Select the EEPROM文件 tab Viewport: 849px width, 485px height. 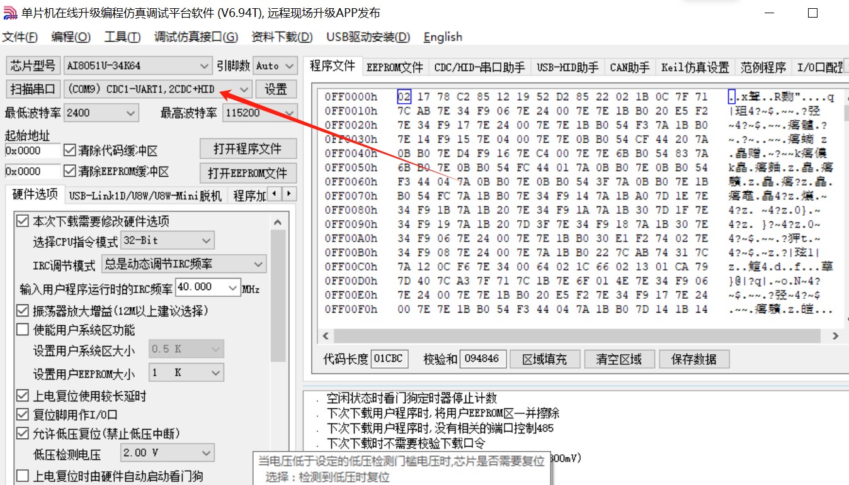point(395,67)
